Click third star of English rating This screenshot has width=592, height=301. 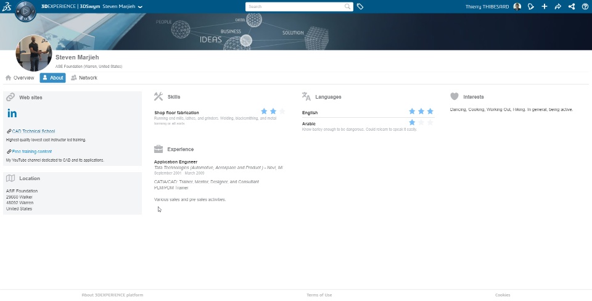(430, 111)
